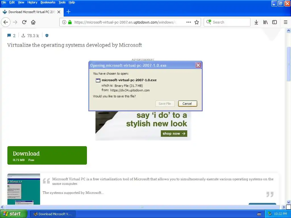Click the blue security shield badge

47,35
